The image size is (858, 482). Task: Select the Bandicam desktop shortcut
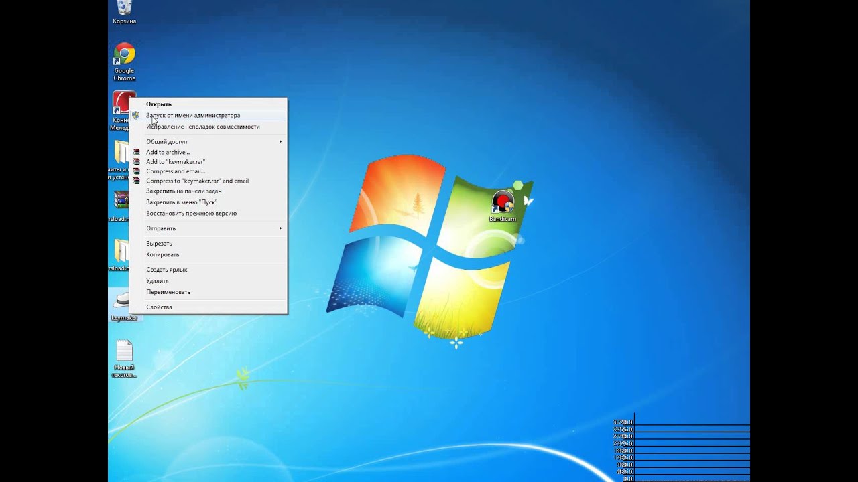coord(503,207)
